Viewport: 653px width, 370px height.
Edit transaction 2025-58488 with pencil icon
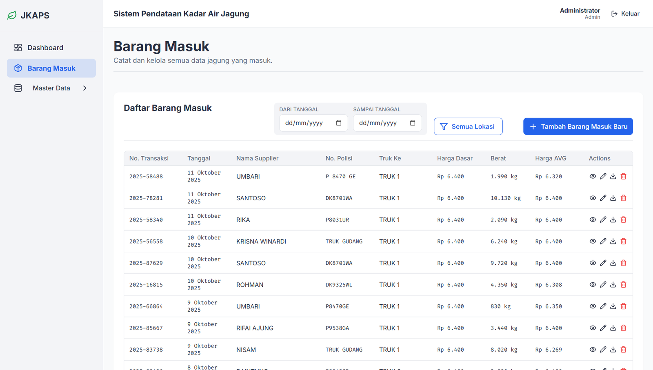[603, 176]
